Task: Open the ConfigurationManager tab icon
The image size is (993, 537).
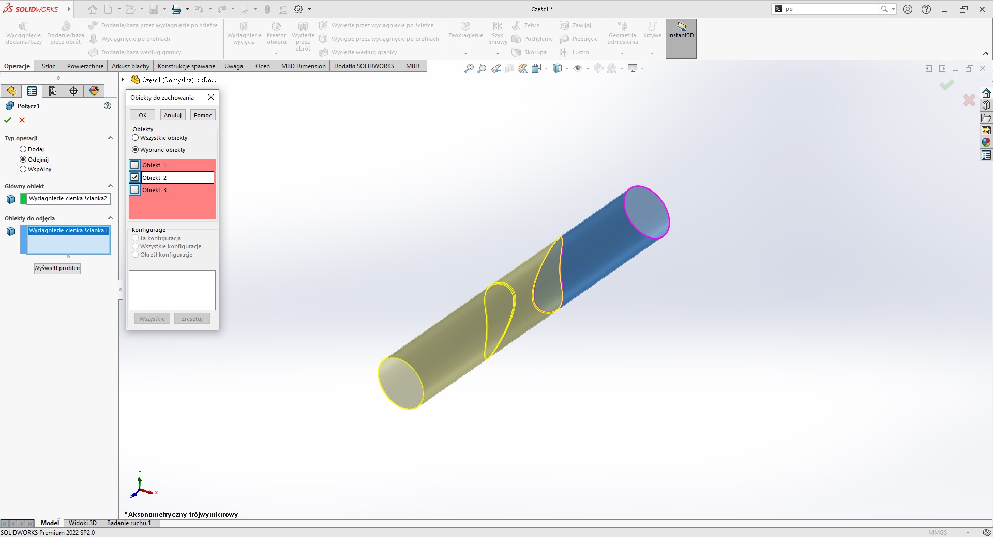Action: 53,91
